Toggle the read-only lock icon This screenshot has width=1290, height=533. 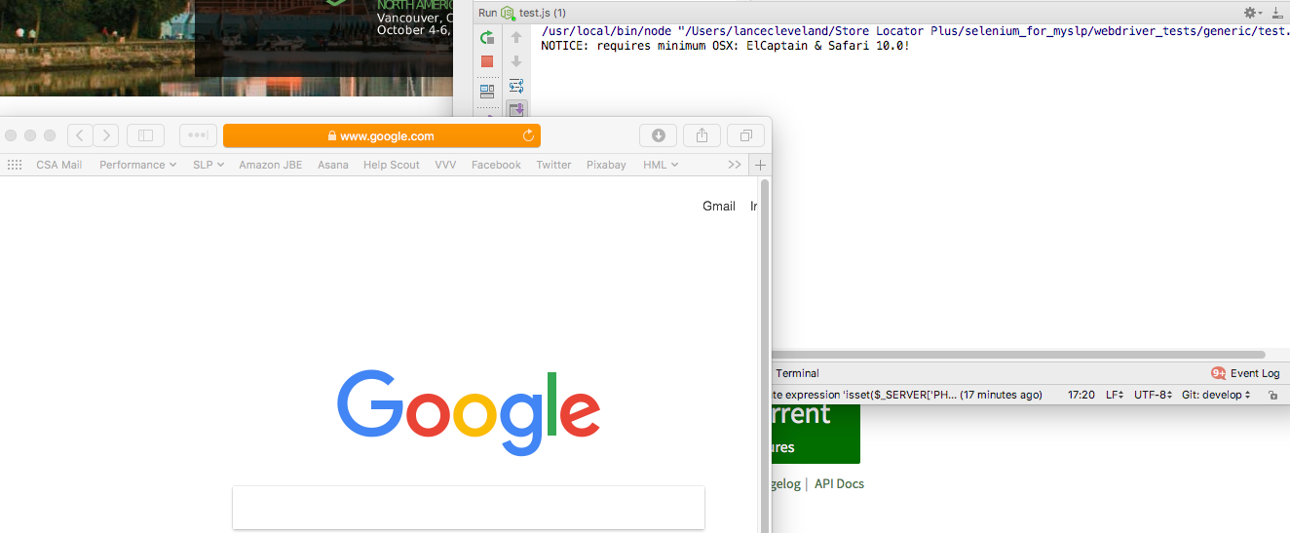pos(1272,395)
